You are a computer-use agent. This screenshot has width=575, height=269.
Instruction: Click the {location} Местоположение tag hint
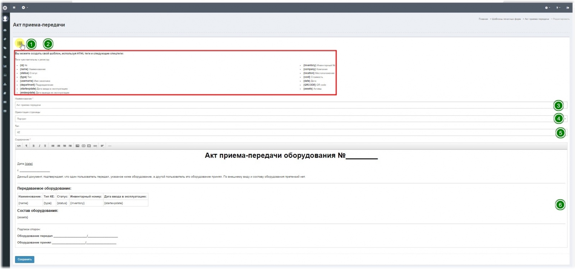pyautogui.click(x=319, y=73)
